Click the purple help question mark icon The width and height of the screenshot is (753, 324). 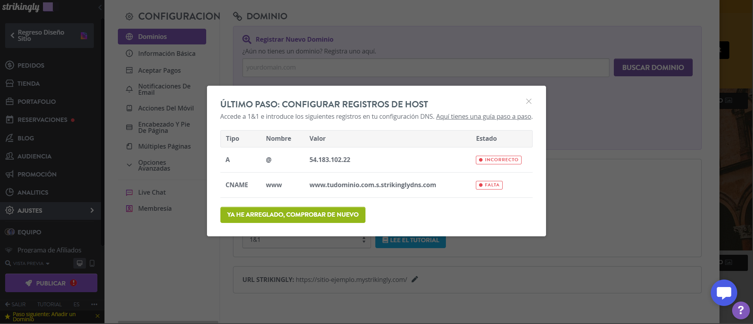click(741, 311)
